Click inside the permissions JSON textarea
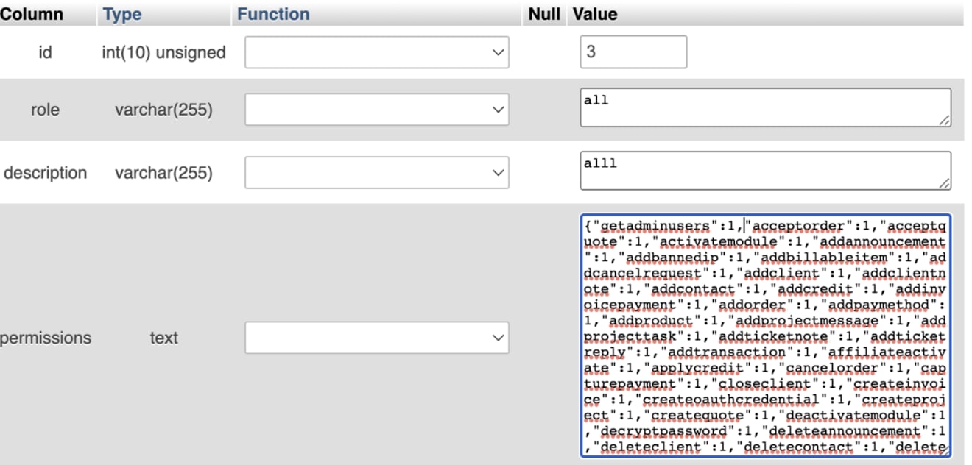972x465 pixels. pos(765,336)
